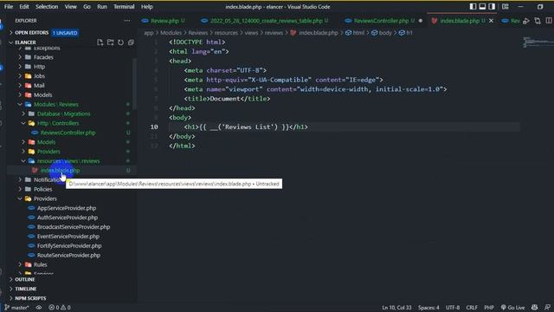
Task: Click the open changes icon in editor toolbar
Action: click(538, 21)
